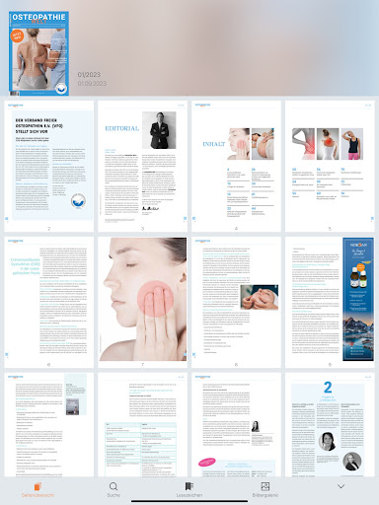
Task: Open page 4 Inhalt thumbnail
Action: click(x=236, y=166)
